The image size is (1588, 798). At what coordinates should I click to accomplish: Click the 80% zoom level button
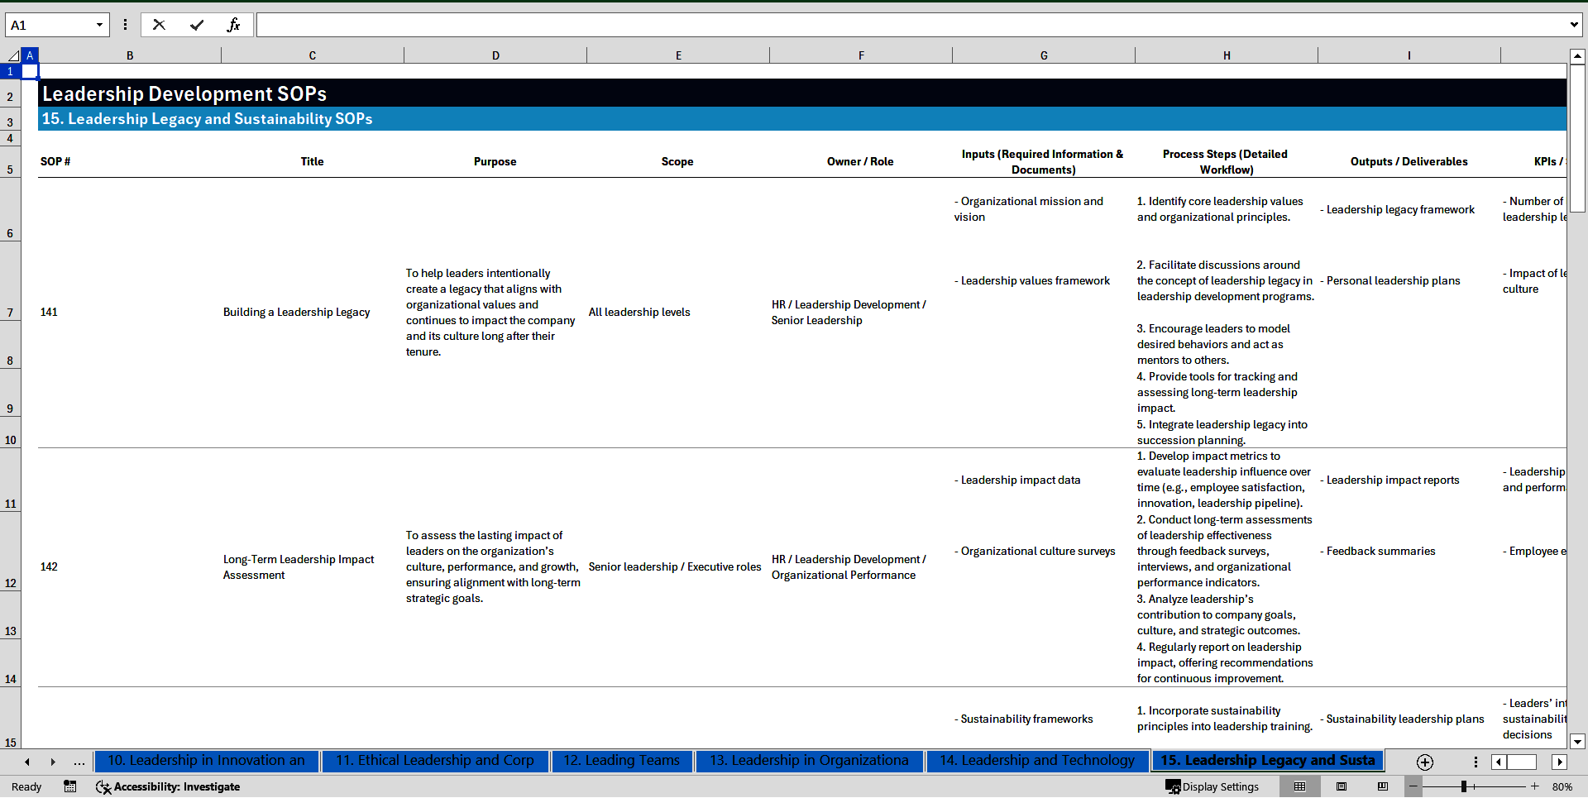1562,786
